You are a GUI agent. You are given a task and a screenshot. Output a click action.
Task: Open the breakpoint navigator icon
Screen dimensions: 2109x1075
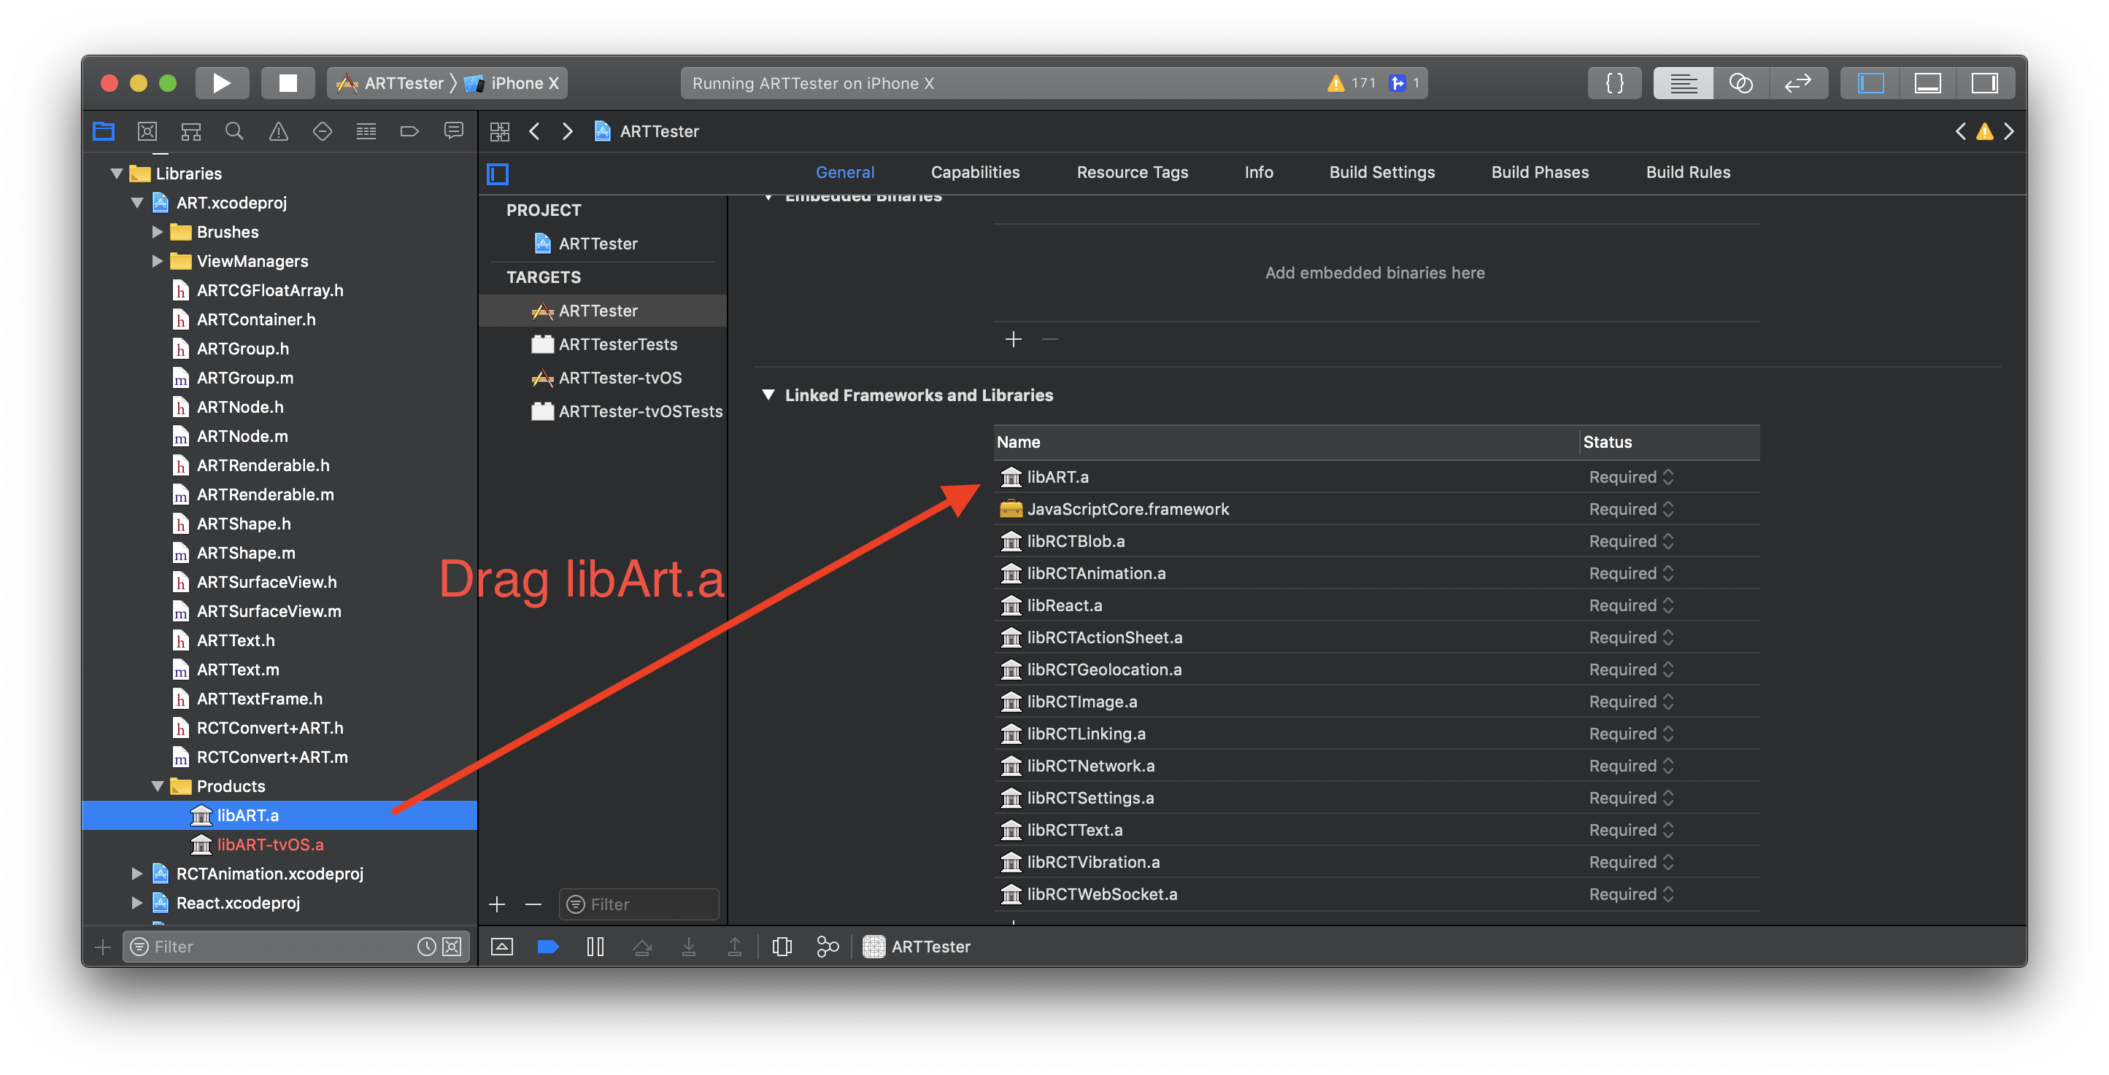(x=409, y=131)
